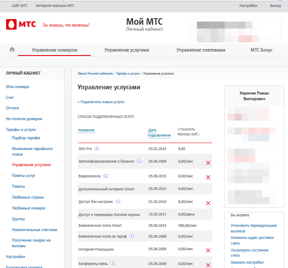Click Подключить новые услуги link
Screen dimensions: 288x268
point(101,102)
